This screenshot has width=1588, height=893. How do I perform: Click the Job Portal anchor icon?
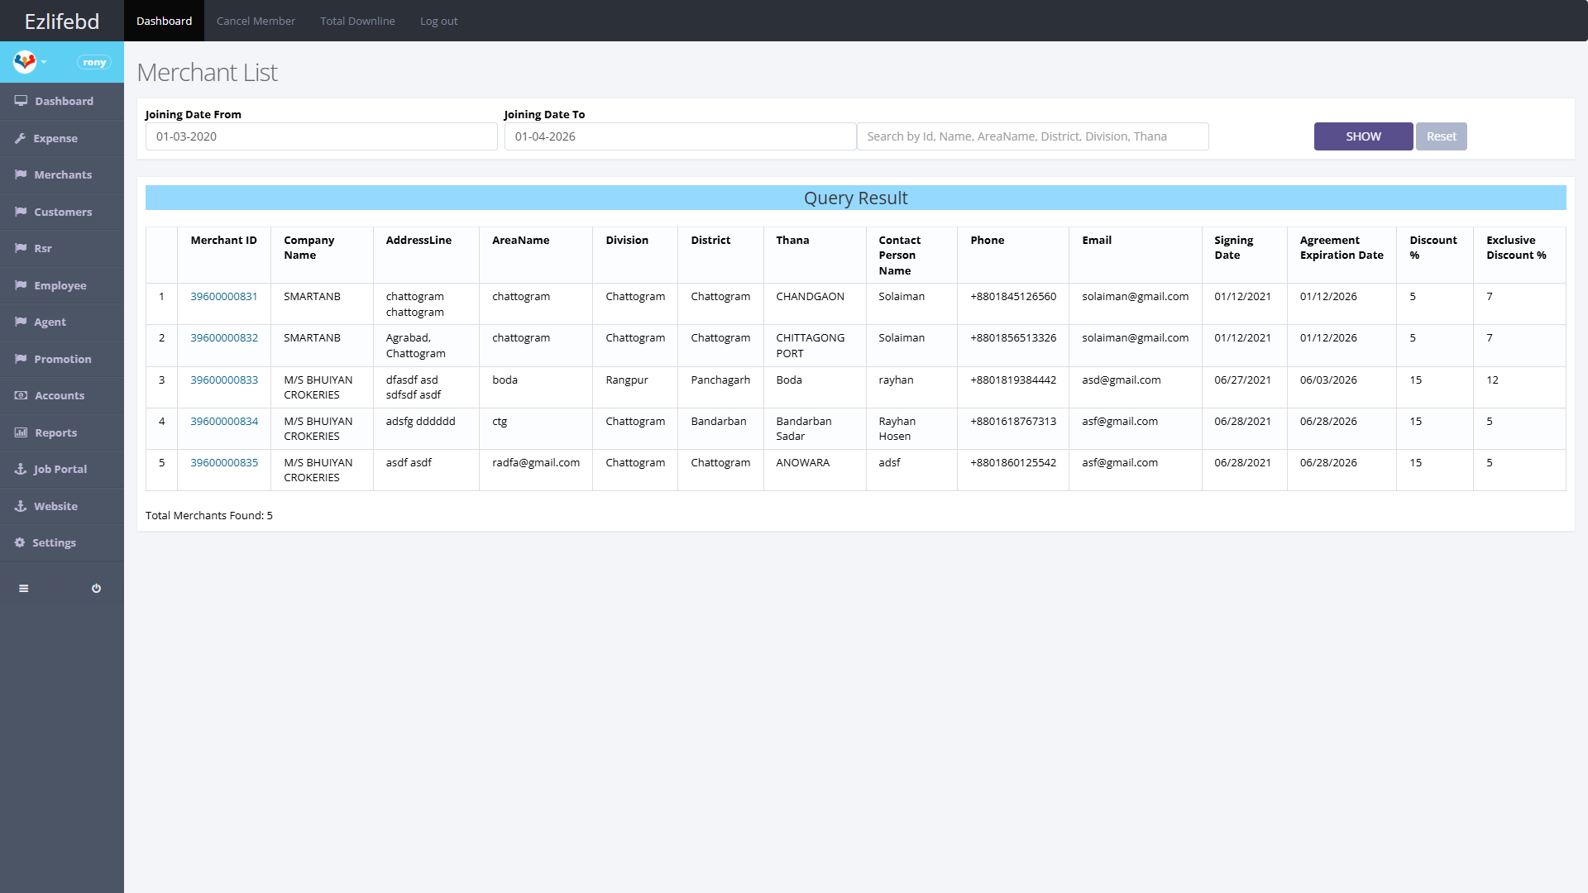pos(21,469)
